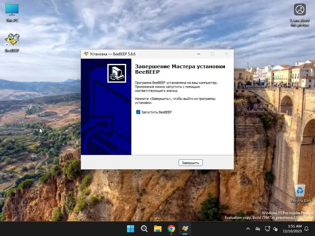Screen dimensions: 315x236
Task: Open the OneDrive tray icon
Action: (258, 229)
